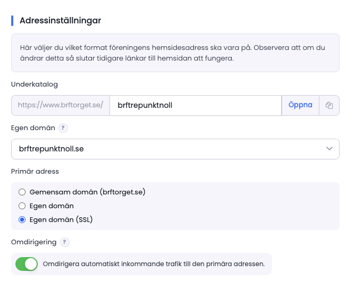Copy the subdirectory address with the clipboard icon
Screen dimensions: 355x281
(x=329, y=105)
